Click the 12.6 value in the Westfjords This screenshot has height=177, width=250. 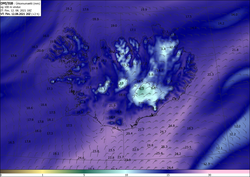[x=75, y=37]
